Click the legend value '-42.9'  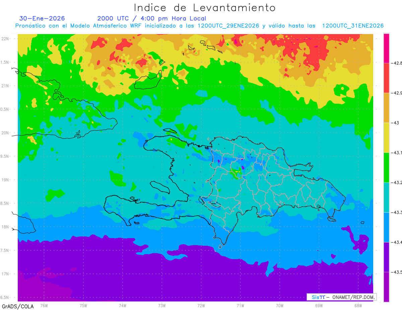[x=397, y=93]
